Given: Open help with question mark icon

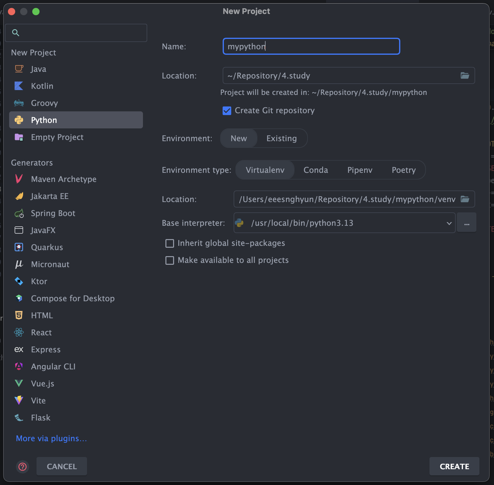Looking at the screenshot, I should [x=23, y=466].
